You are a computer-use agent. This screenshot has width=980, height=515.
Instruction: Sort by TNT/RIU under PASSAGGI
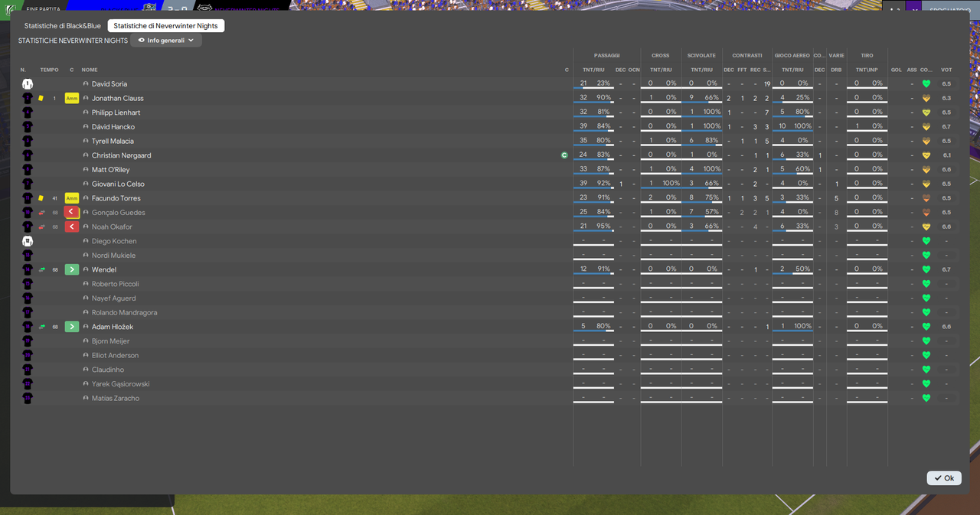tap(593, 70)
